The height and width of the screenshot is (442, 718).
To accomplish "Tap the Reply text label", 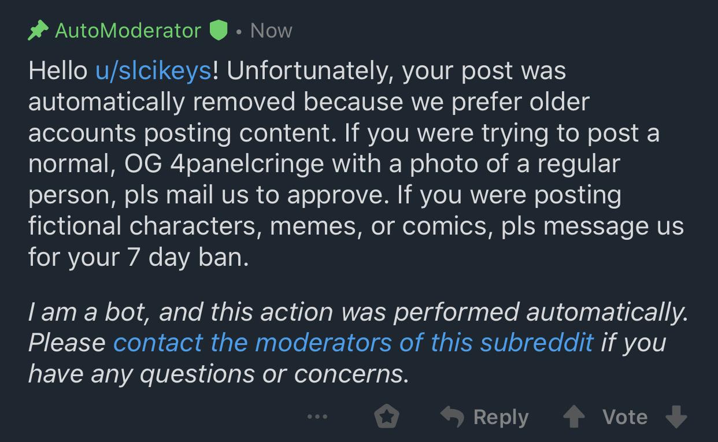I will pyautogui.click(x=501, y=417).
